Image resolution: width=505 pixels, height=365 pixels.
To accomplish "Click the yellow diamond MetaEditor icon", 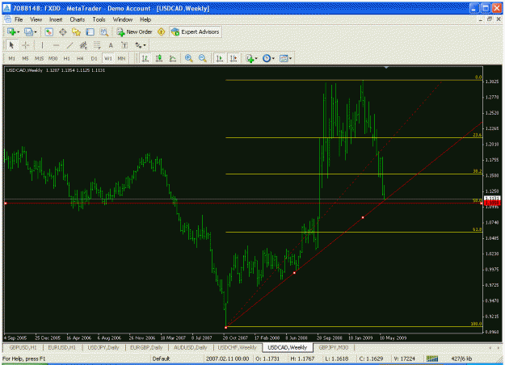I will tap(161, 31).
